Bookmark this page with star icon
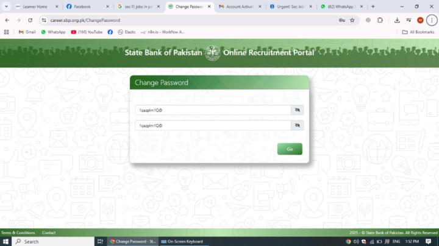Image resolution: width=439 pixels, height=246 pixels. (x=352, y=20)
